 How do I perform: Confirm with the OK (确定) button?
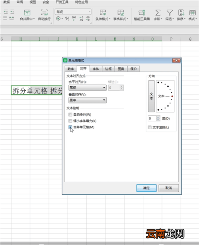(146, 188)
